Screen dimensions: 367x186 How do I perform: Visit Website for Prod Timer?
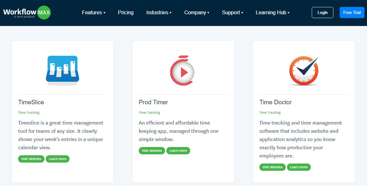(x=152, y=151)
